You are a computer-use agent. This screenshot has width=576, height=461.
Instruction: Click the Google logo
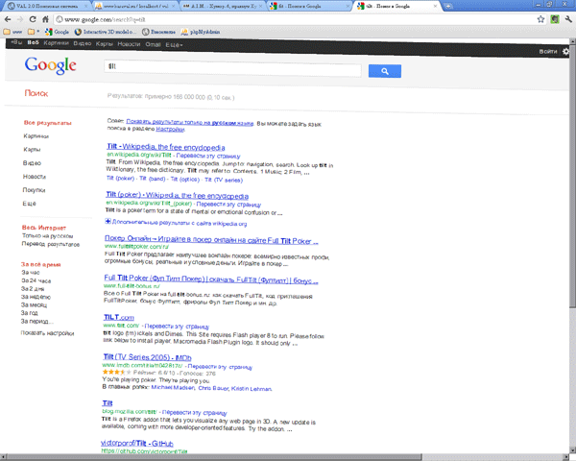(50, 65)
